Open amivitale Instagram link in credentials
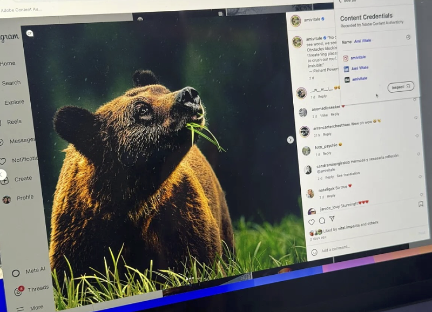432x312 pixels. [x=358, y=57]
